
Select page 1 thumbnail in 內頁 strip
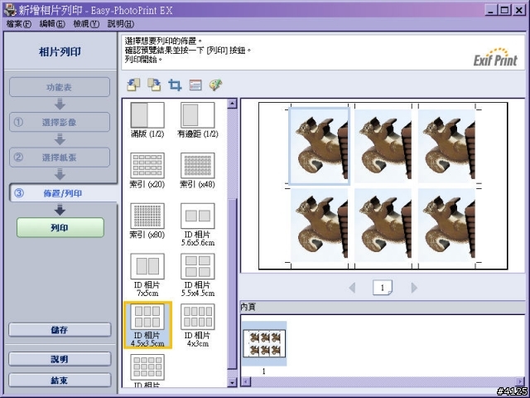coord(264,344)
